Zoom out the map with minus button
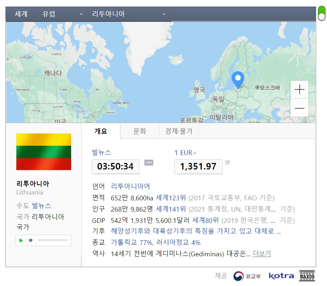The height and width of the screenshot is (286, 327). [x=299, y=108]
